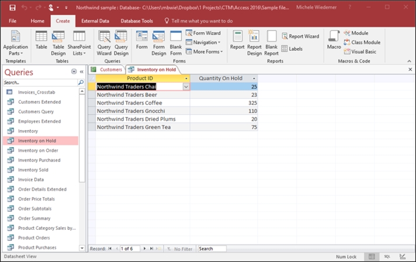This screenshot has width=416, height=262.
Task: Click the Save icon in title bar
Action: 12,8
